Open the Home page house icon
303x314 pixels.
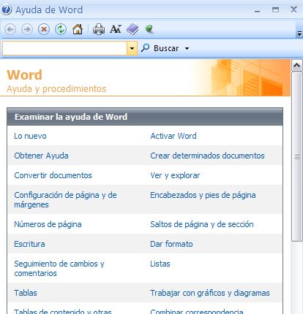[x=78, y=29]
